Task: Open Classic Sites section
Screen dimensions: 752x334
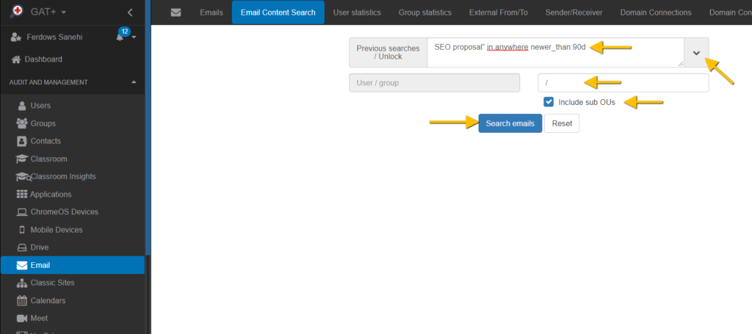Action: tap(52, 283)
